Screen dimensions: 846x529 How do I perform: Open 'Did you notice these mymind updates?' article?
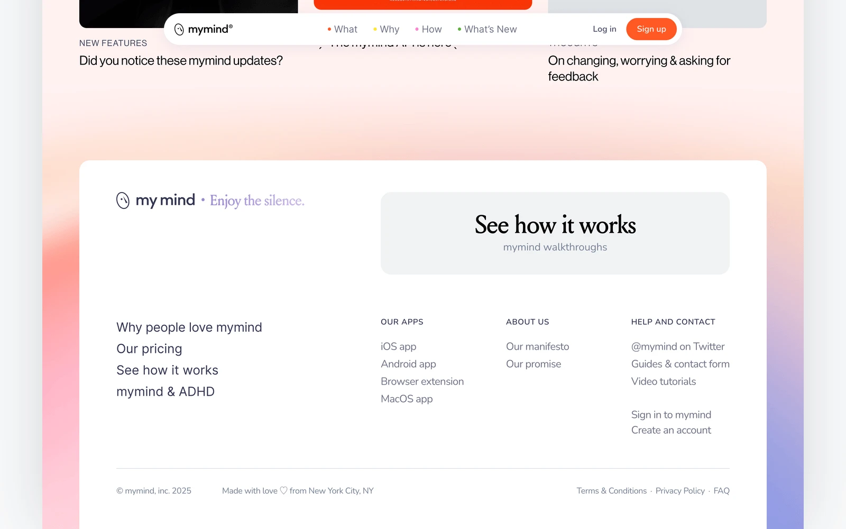point(181,61)
